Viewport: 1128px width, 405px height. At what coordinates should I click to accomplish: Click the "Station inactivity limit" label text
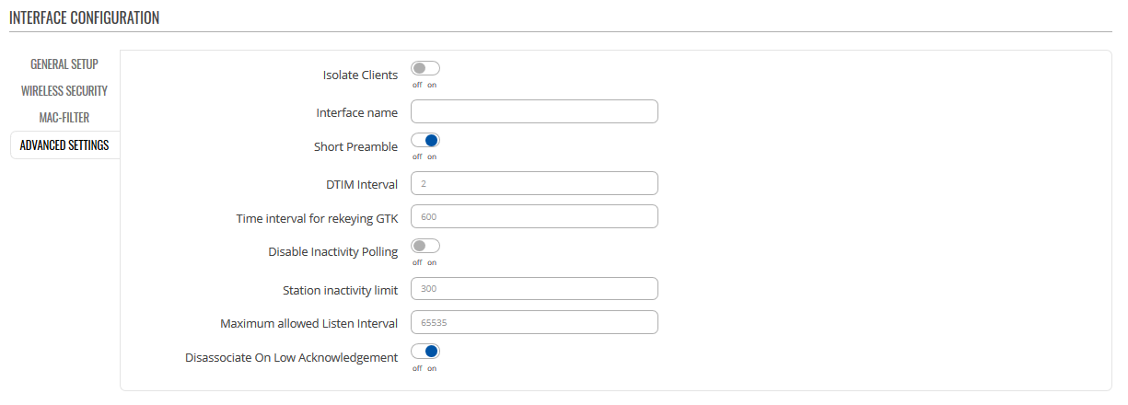(340, 291)
